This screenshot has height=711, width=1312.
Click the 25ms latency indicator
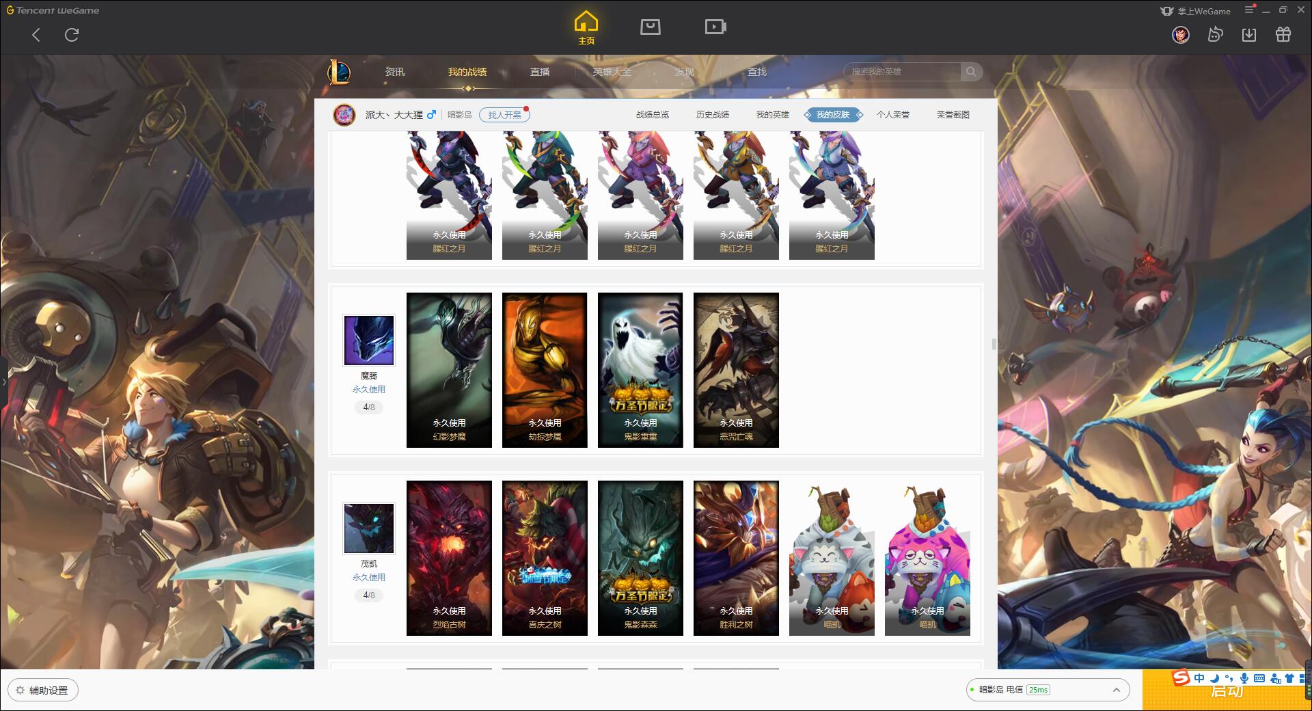click(1038, 690)
